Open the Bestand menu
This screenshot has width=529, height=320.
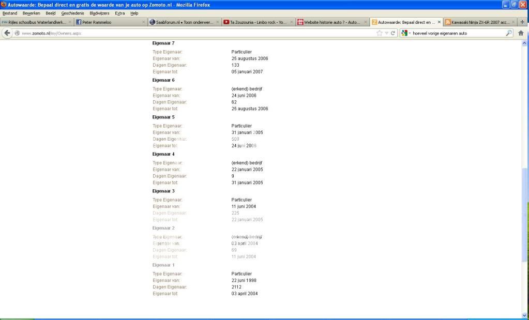10,13
